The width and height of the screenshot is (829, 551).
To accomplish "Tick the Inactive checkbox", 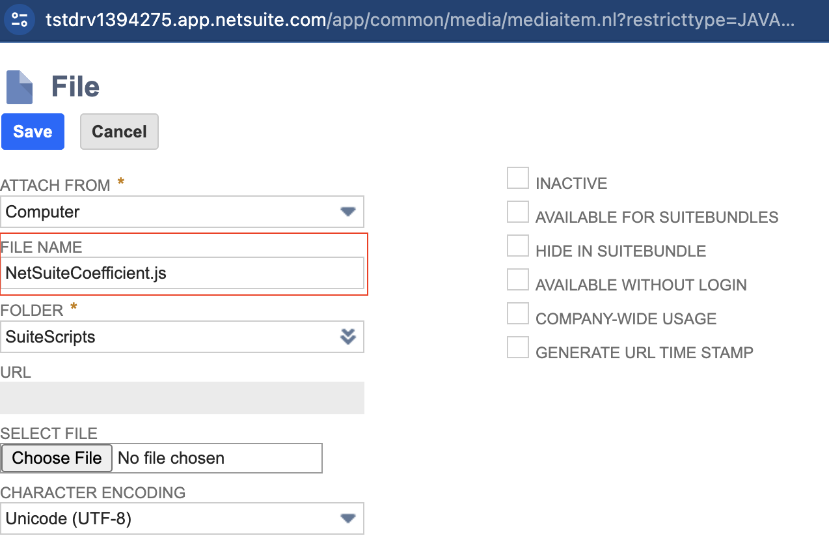I will 518,178.
